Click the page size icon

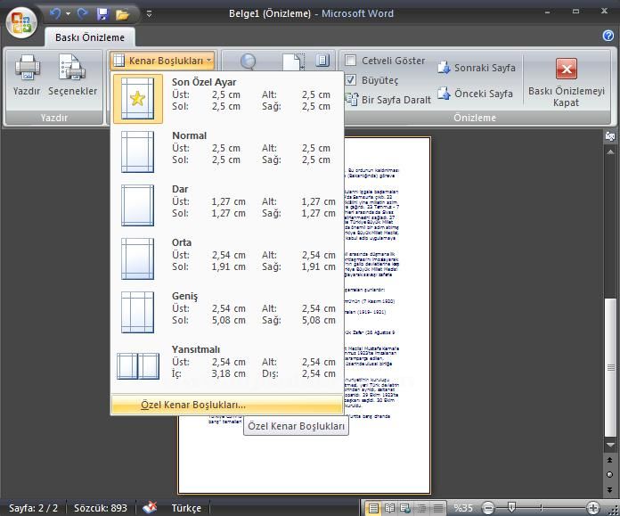click(x=293, y=61)
